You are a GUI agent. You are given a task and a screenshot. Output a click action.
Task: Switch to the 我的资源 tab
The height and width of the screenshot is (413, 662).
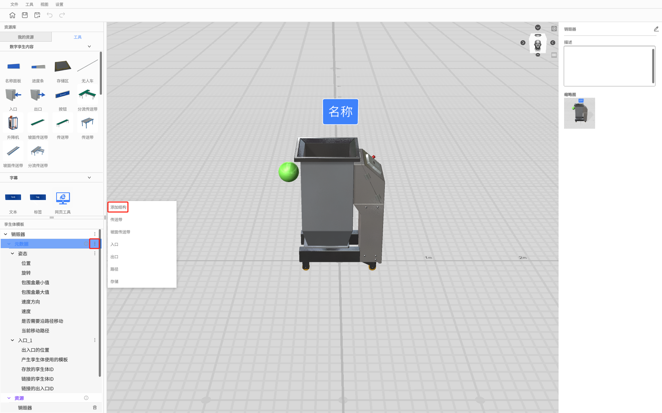coord(26,37)
